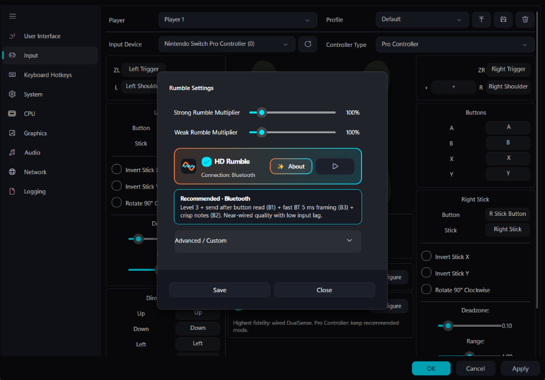
Task: Click the Keyboard Hotkeys keyboard icon
Action: [x=12, y=75]
